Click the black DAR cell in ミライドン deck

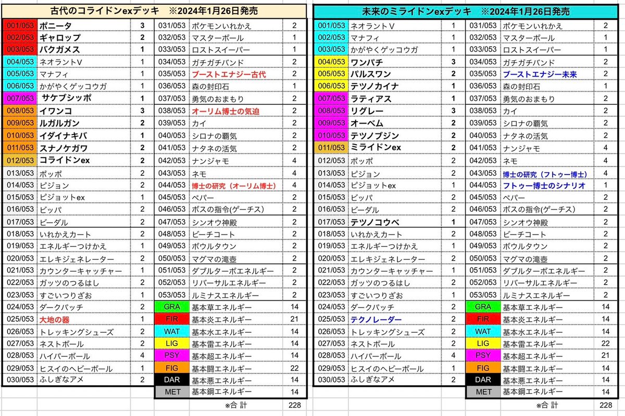pos(483,381)
